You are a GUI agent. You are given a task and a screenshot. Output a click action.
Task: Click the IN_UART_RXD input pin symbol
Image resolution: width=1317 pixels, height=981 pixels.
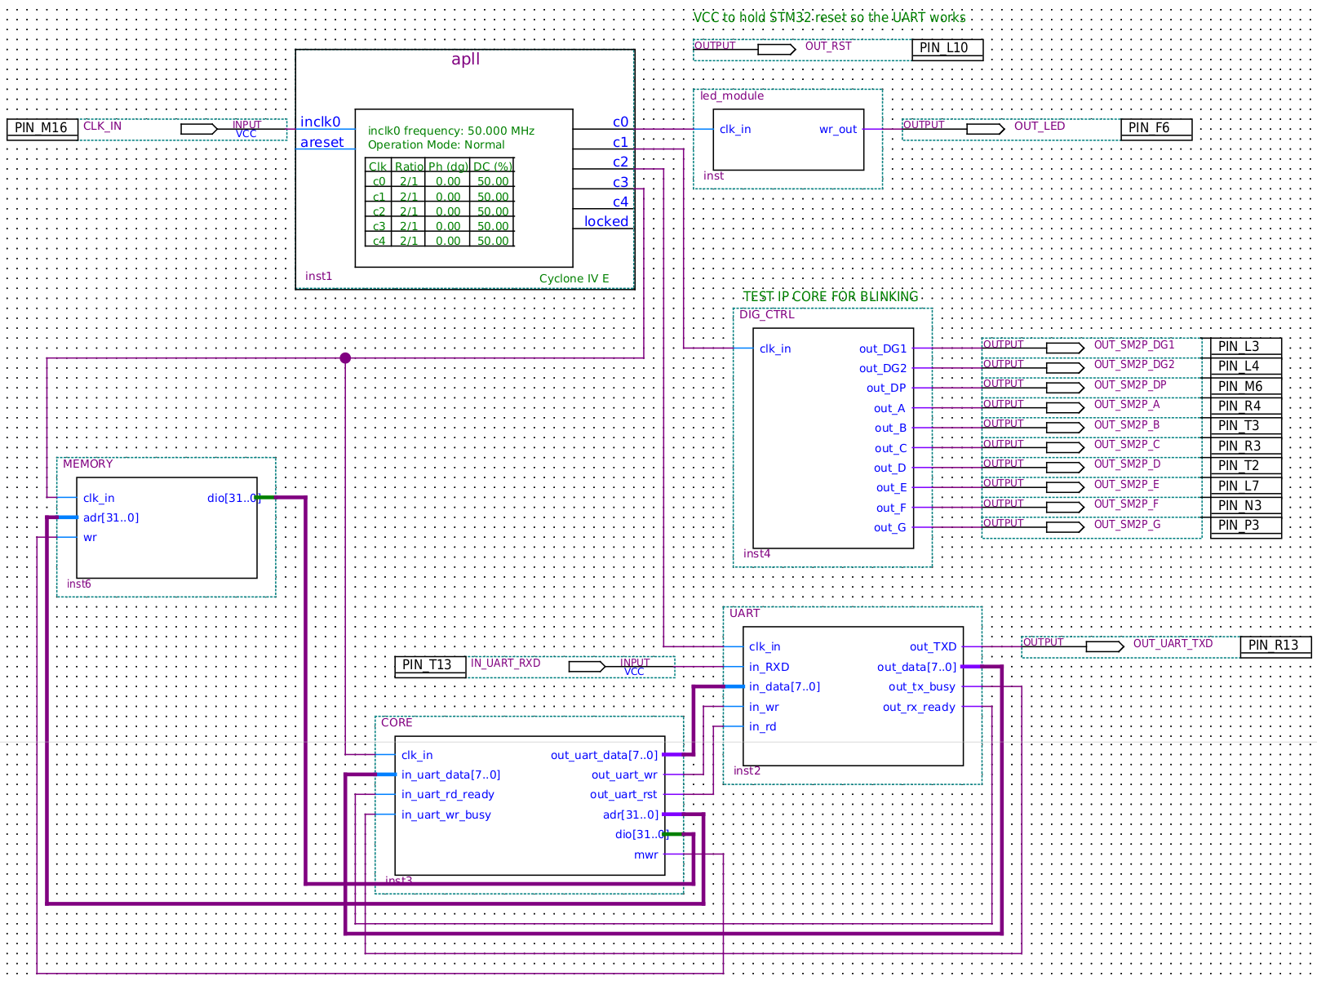(588, 667)
